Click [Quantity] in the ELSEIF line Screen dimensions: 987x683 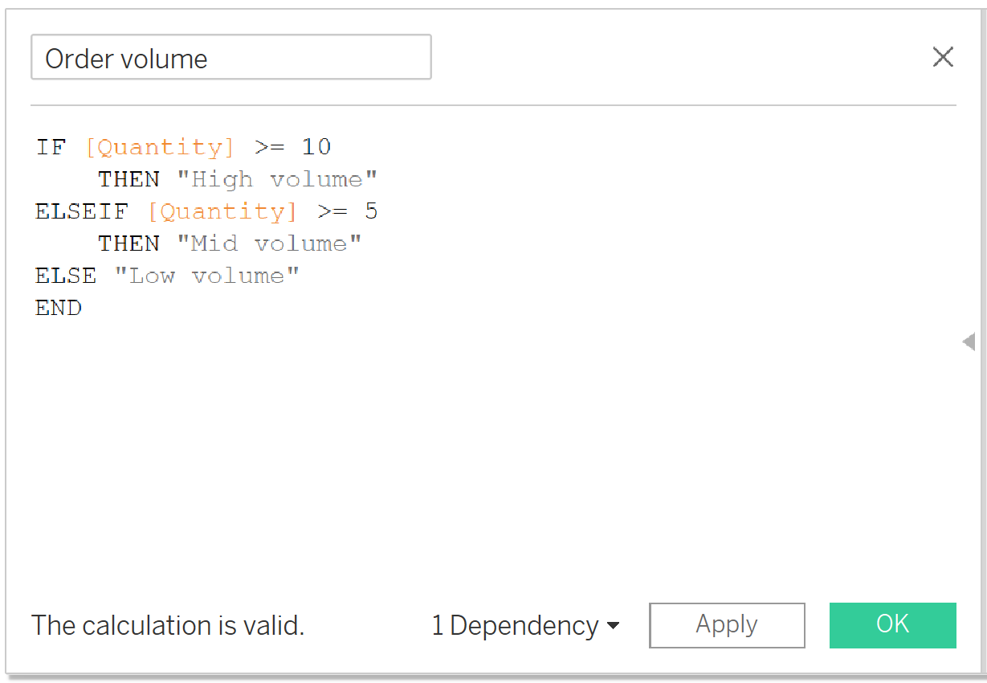[x=222, y=211]
